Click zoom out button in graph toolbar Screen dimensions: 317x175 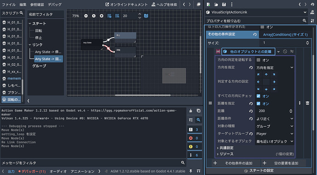pos(86,16)
